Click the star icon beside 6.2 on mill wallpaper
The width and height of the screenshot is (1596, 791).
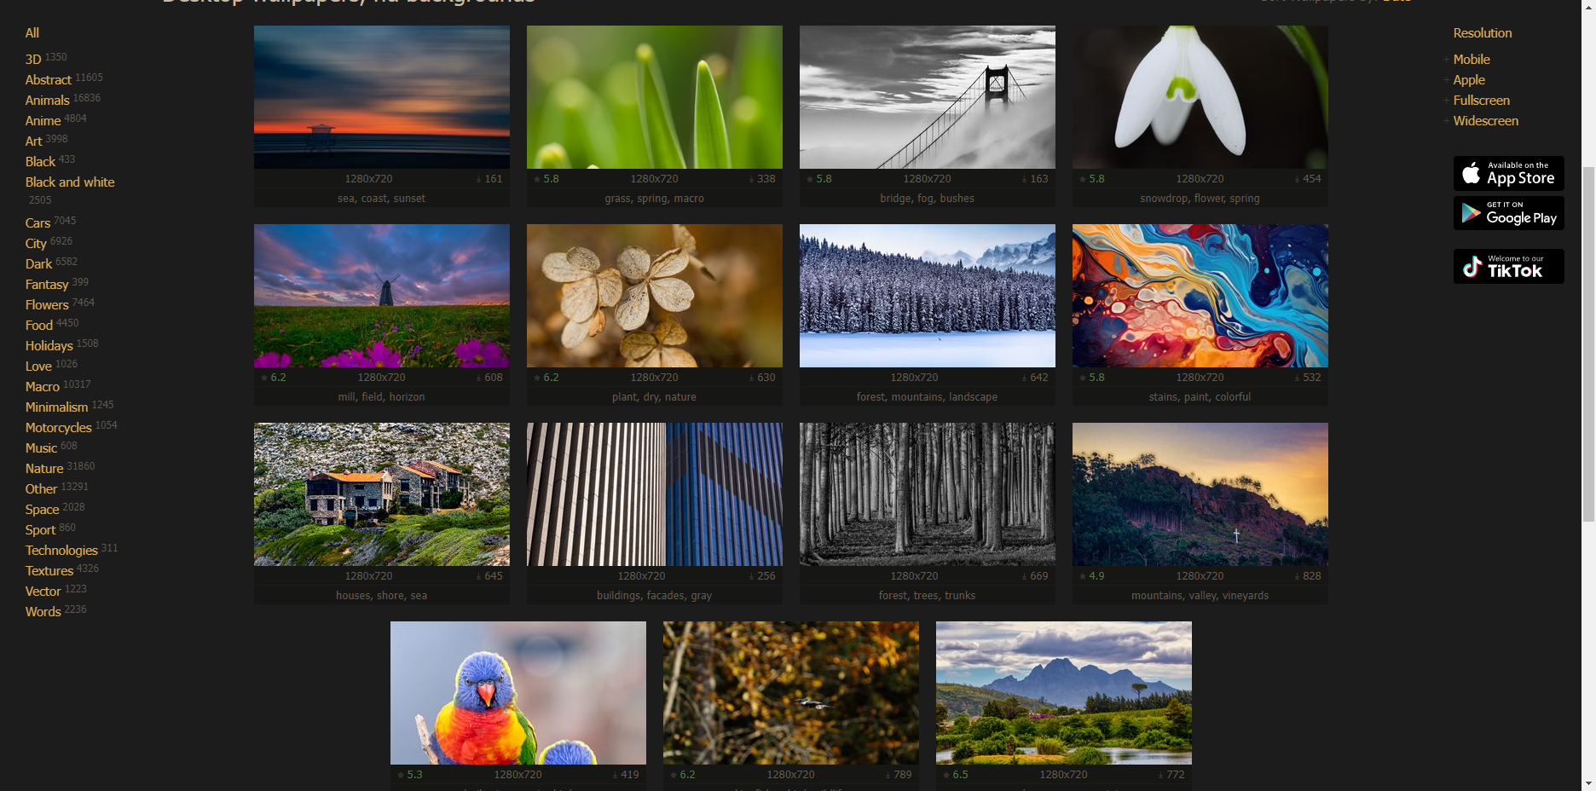tap(264, 378)
